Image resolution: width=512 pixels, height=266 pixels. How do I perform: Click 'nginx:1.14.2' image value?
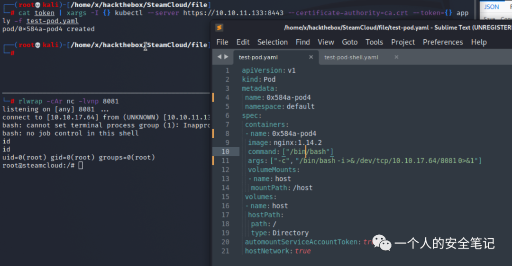(x=297, y=143)
